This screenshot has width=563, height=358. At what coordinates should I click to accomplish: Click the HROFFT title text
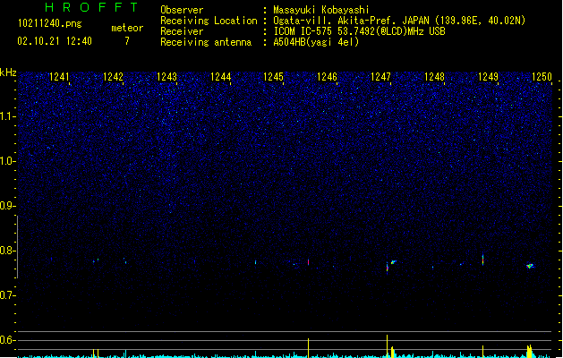(x=91, y=7)
